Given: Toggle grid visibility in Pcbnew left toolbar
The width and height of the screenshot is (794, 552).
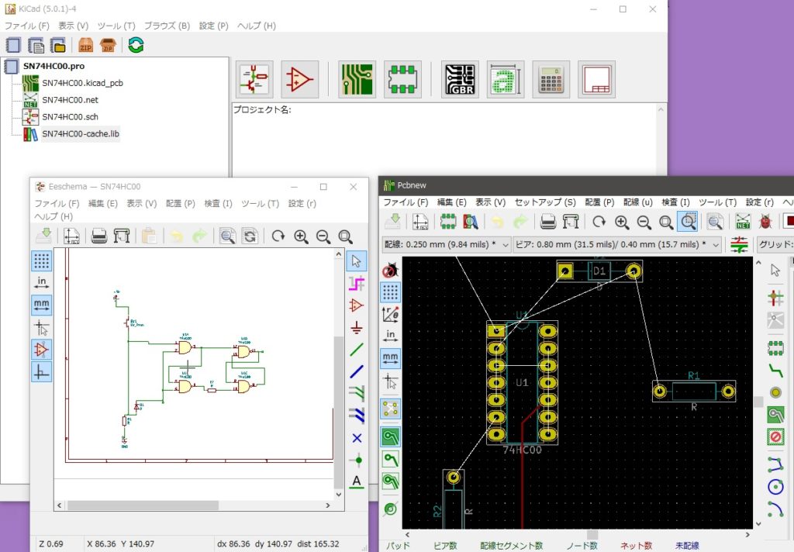Looking at the screenshot, I should 390,292.
